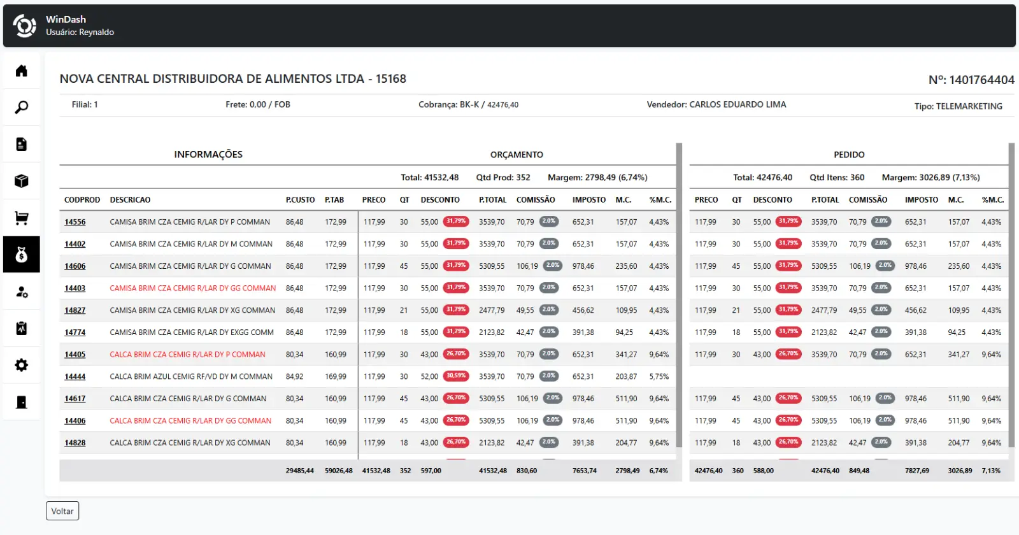Open the gear settings sidebar icon
1019x535 pixels.
click(x=22, y=365)
